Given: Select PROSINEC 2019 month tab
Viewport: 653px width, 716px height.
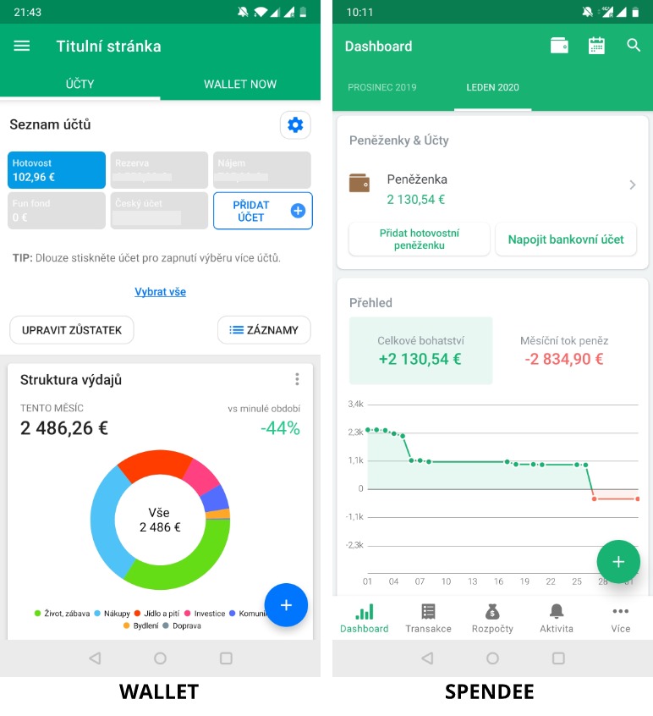Looking at the screenshot, I should [x=382, y=87].
